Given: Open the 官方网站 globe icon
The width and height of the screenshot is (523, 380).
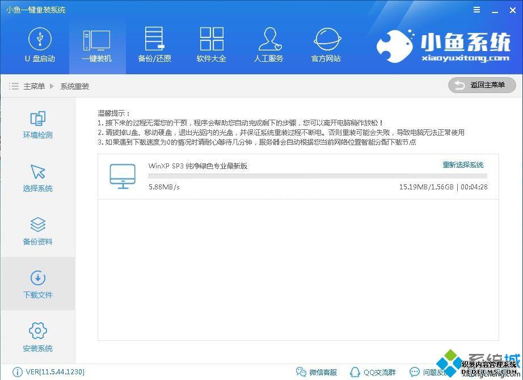Looking at the screenshot, I should point(326,45).
